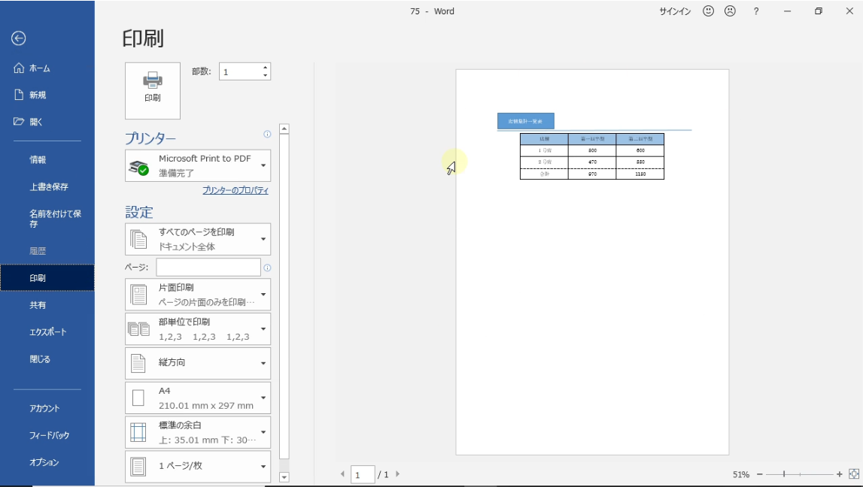This screenshot has height=487, width=863.
Task: Click the ページ range input field
Action: coord(208,268)
